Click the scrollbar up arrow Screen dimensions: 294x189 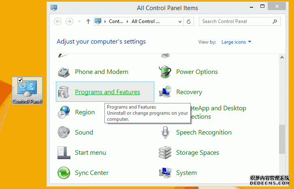pos(282,58)
